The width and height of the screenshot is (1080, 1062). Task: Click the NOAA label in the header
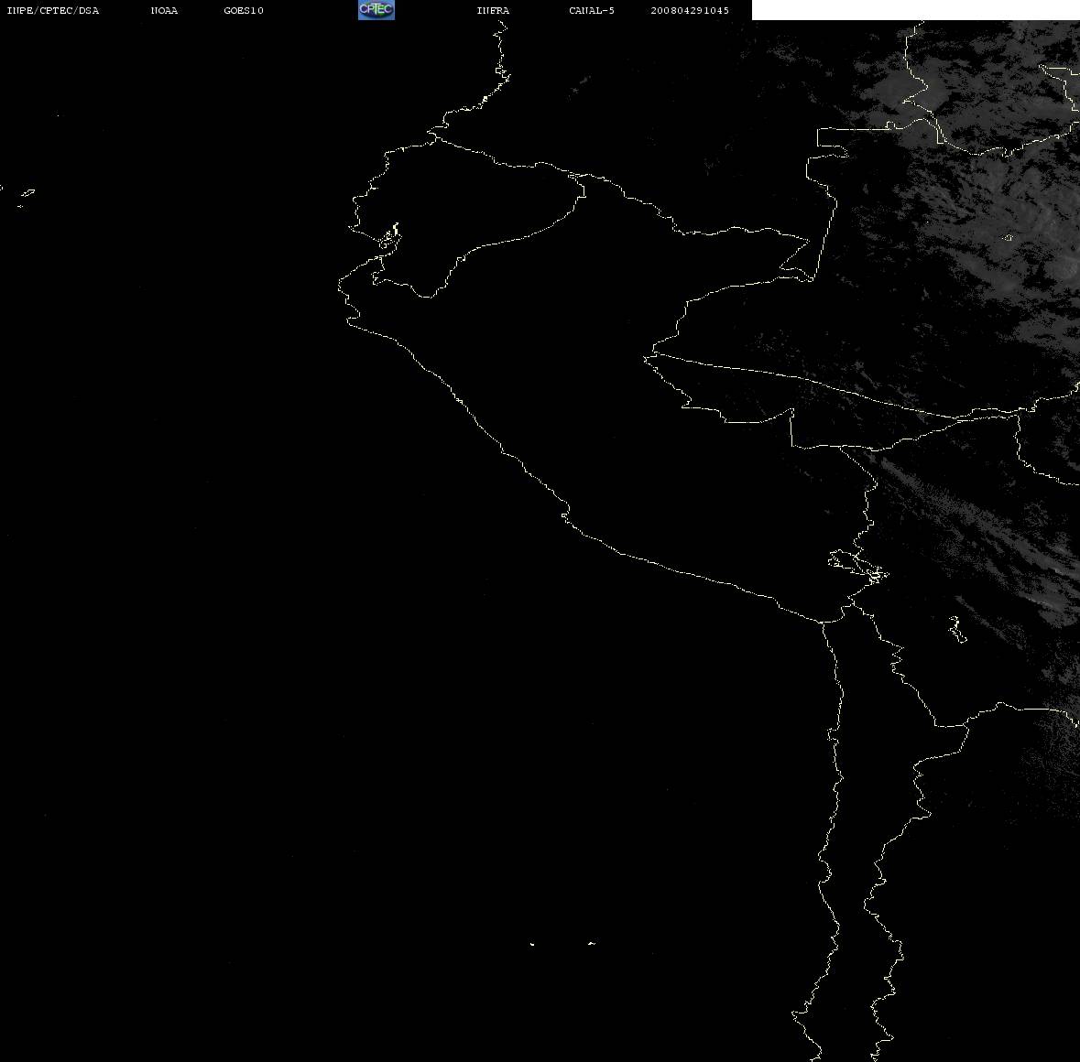click(x=164, y=10)
